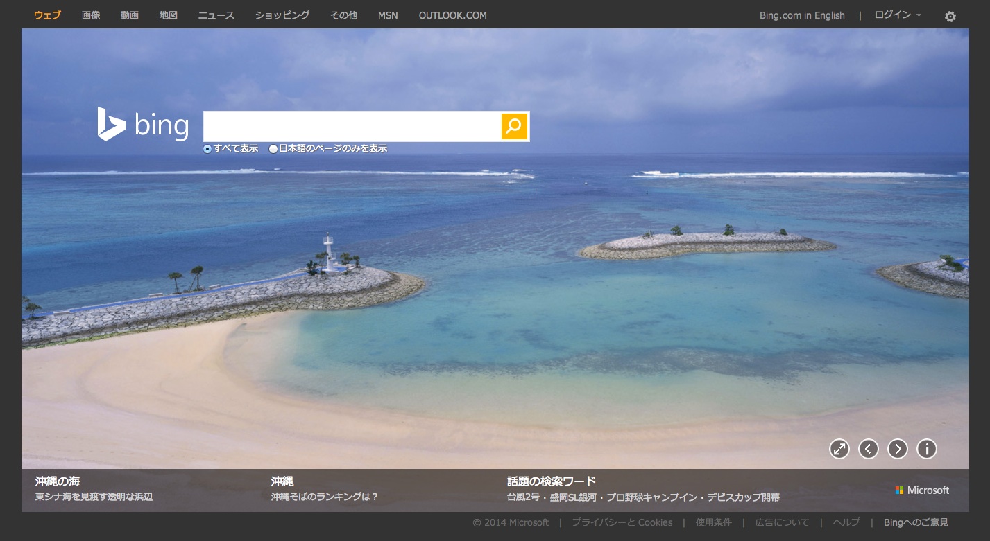The image size is (990, 541).
Task: Expand the ログイン dropdown
Action: coord(897,15)
